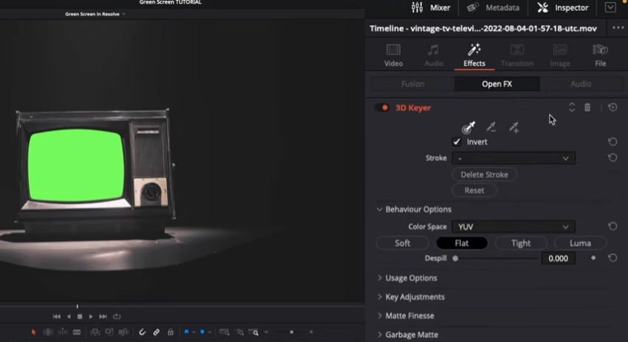This screenshot has height=342, width=628.
Task: Select the Flat behaviour option
Action: [x=462, y=243]
